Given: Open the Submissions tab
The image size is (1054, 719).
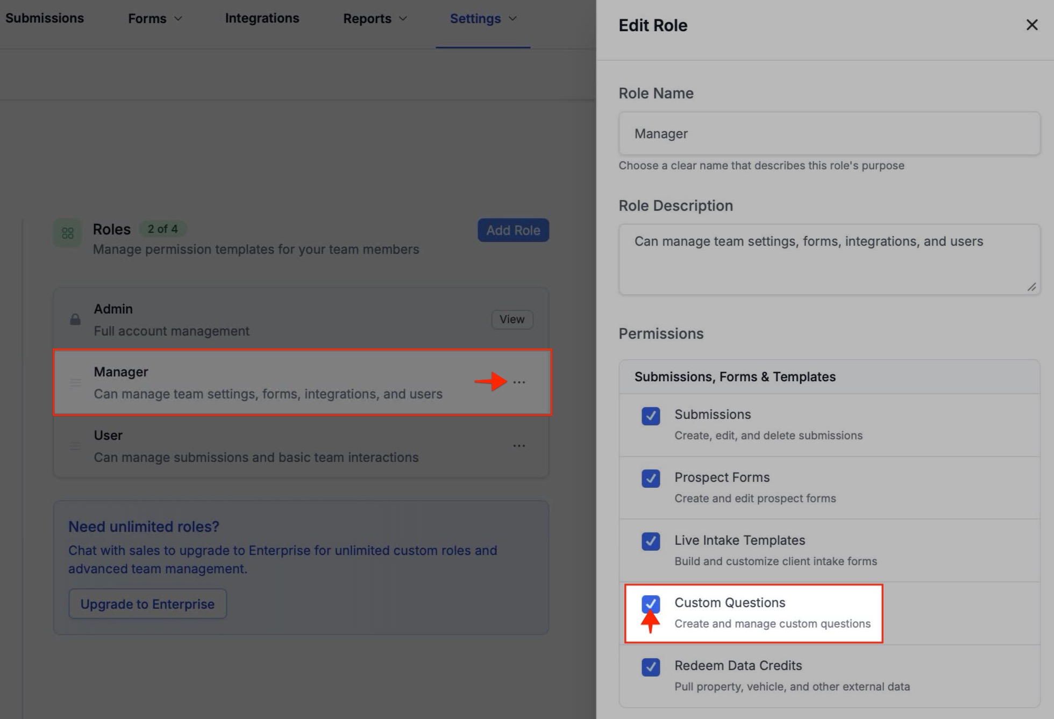Looking at the screenshot, I should point(45,18).
